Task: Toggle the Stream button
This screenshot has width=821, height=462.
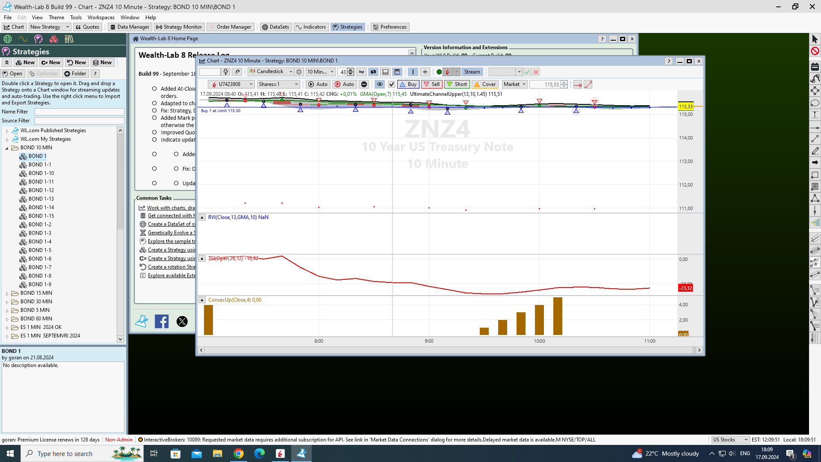Action: [472, 72]
